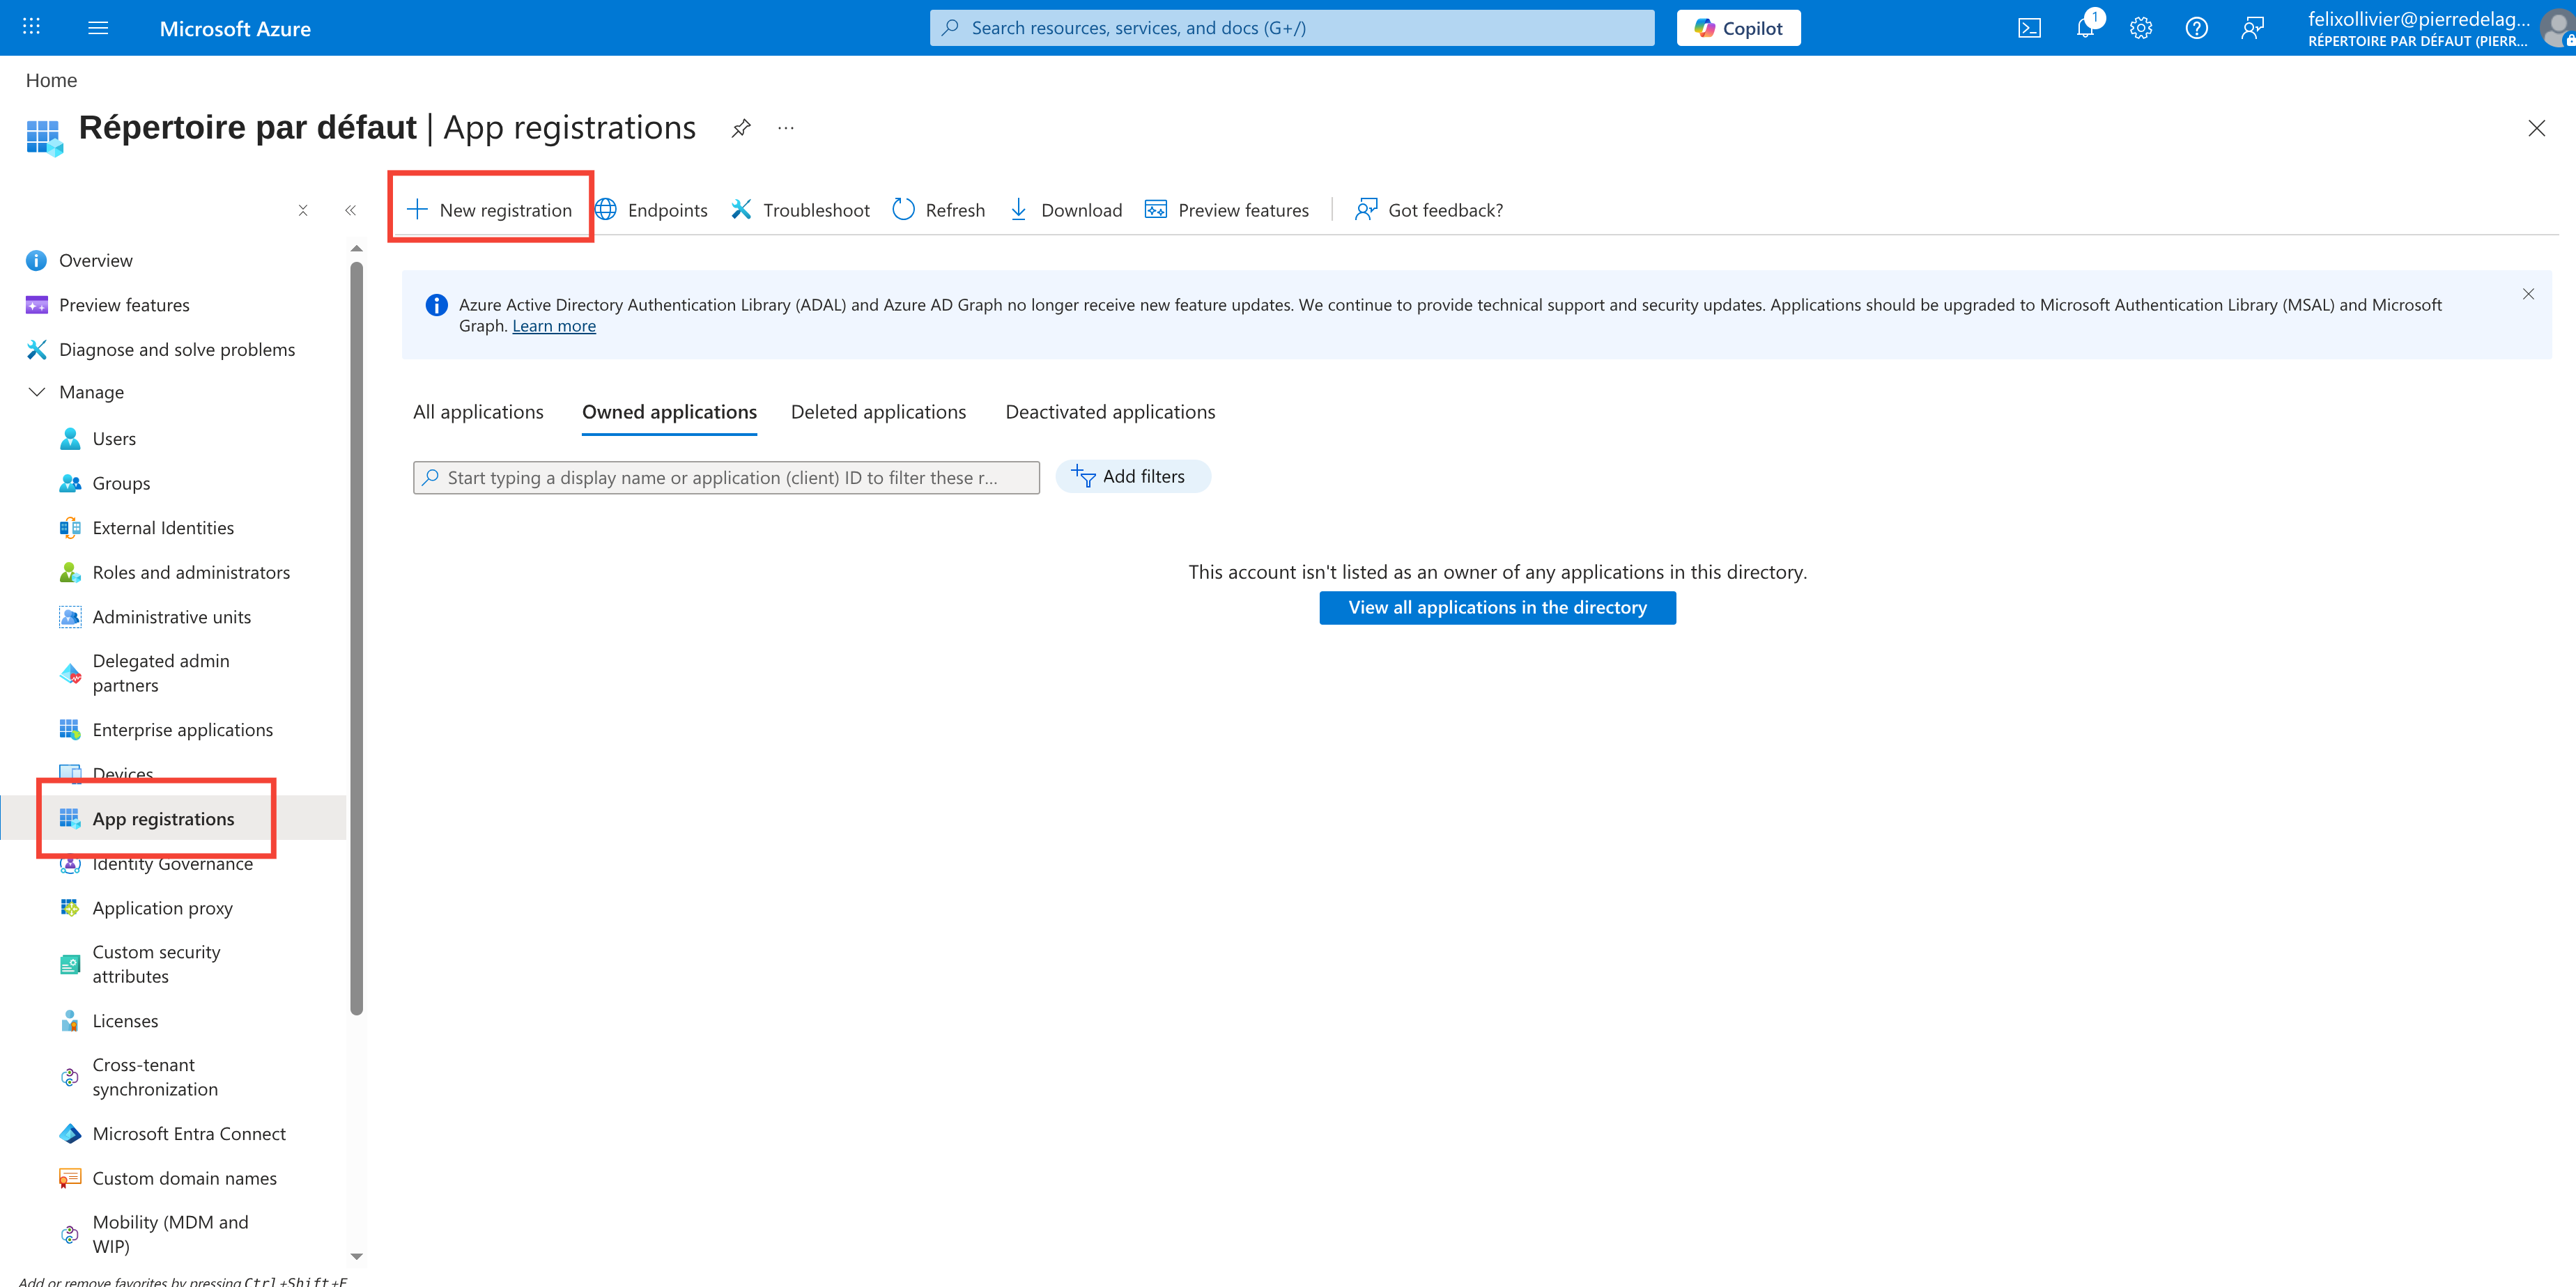The width and height of the screenshot is (2576, 1287).
Task: Download the application list
Action: coord(1066,210)
